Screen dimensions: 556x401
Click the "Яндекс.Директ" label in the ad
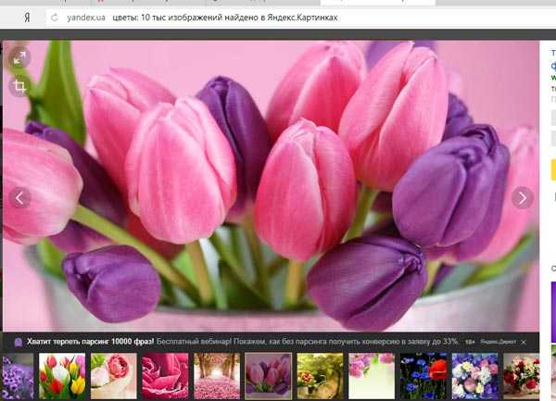(499, 342)
